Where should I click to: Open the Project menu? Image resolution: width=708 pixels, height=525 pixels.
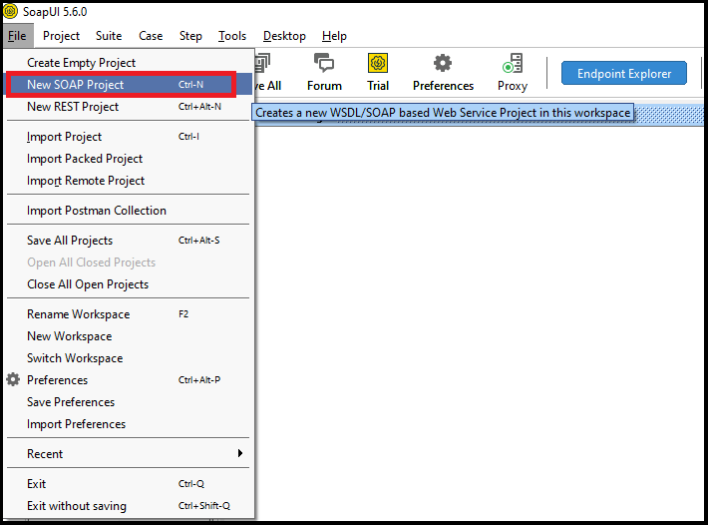point(62,36)
